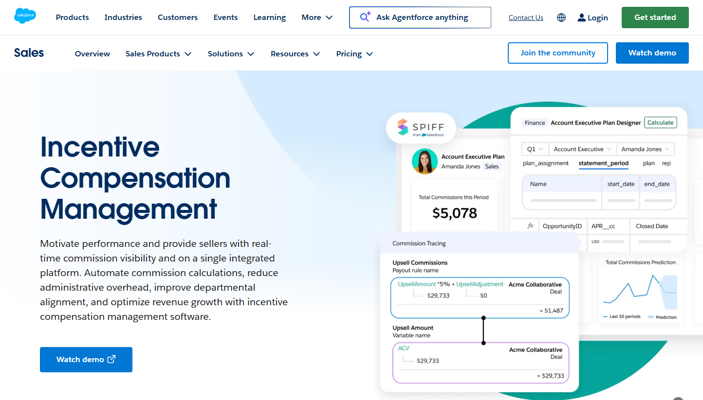Click the Incentive Compensation Management heading
This screenshot has width=703, height=400.
(135, 178)
